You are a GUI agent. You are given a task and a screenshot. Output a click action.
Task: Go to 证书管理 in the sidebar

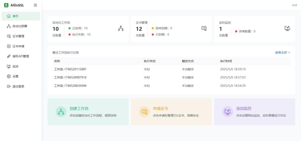21,36
